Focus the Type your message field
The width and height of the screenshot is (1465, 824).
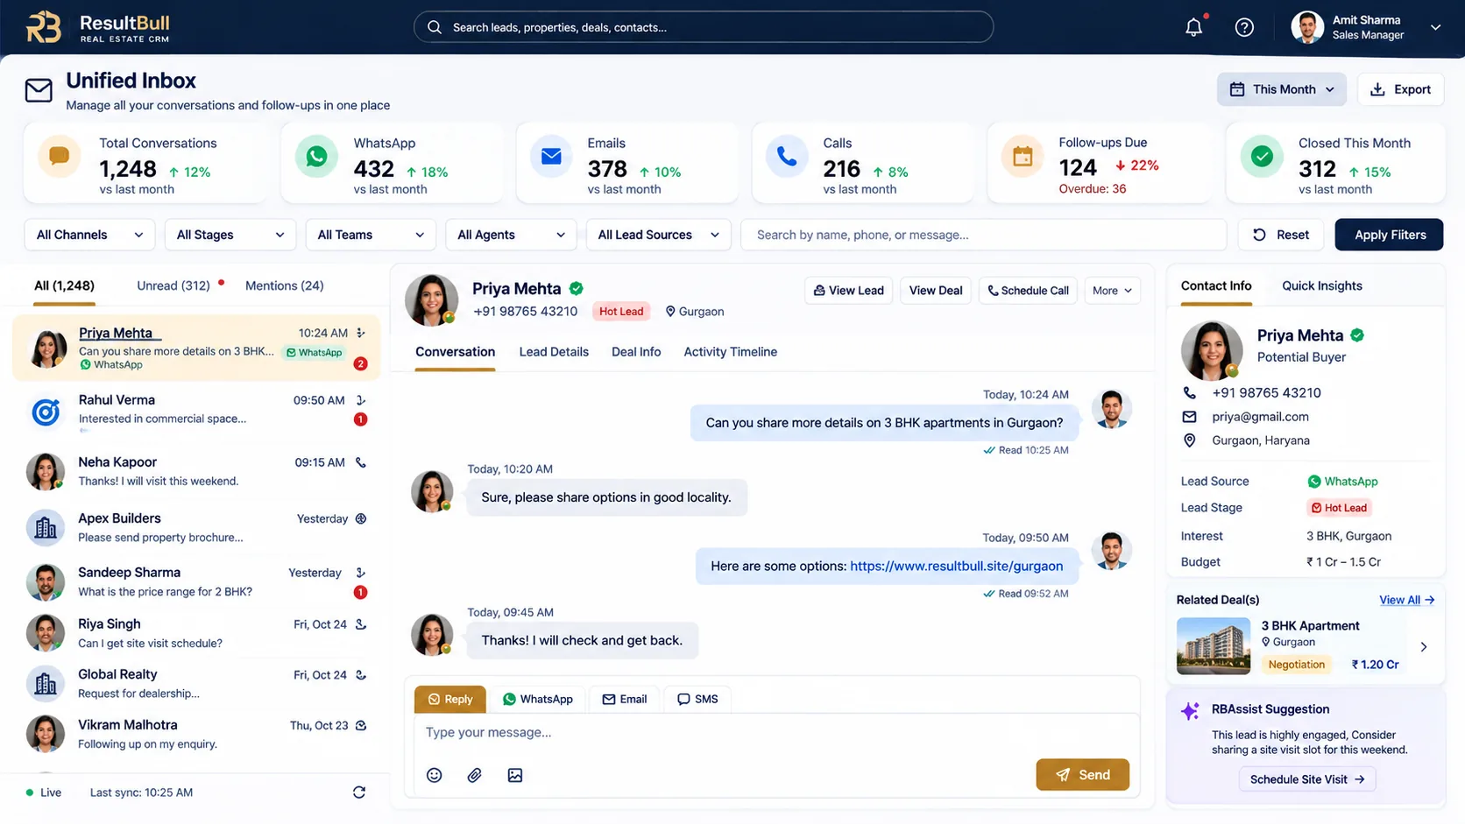pos(775,733)
